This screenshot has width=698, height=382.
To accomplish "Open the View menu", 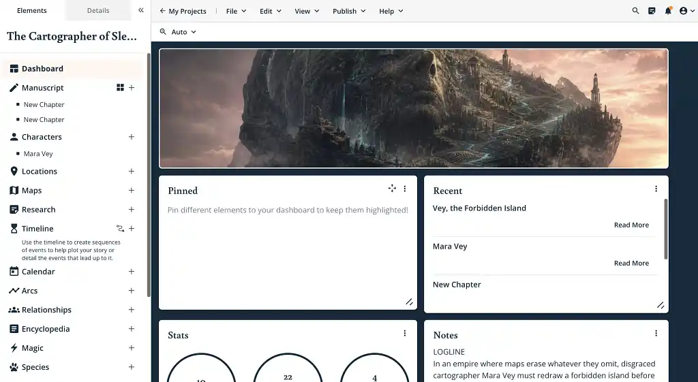I will 307,11.
